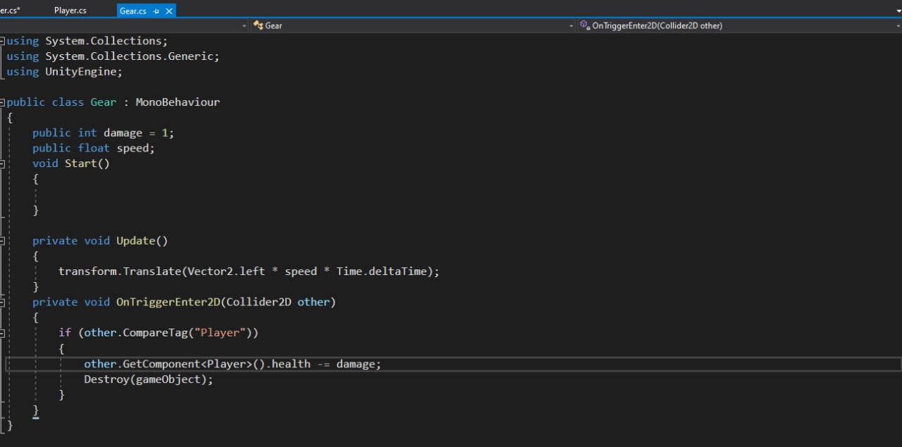This screenshot has height=447, width=902.
Task: Click the Update method name
Action: point(135,240)
